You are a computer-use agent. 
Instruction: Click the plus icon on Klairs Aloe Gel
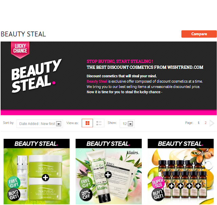108,175
